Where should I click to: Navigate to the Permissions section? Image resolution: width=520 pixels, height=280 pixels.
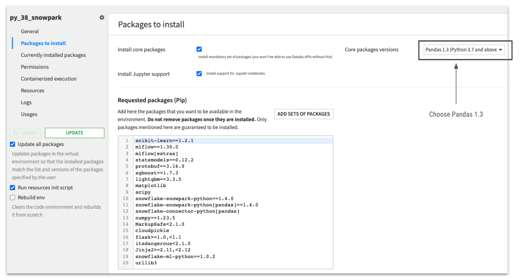pos(35,67)
